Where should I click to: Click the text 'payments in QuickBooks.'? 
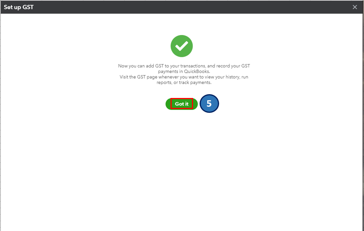click(184, 72)
